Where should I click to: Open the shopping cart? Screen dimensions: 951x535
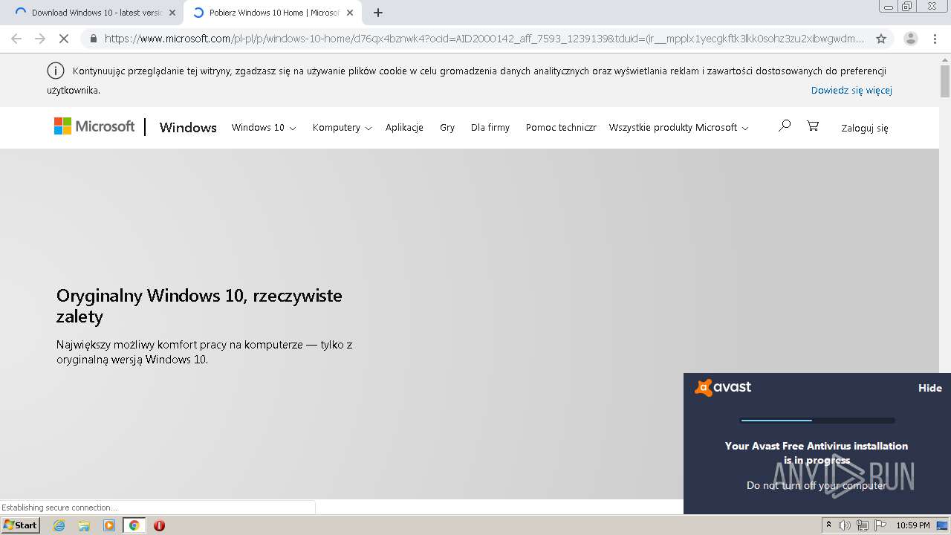coord(813,126)
